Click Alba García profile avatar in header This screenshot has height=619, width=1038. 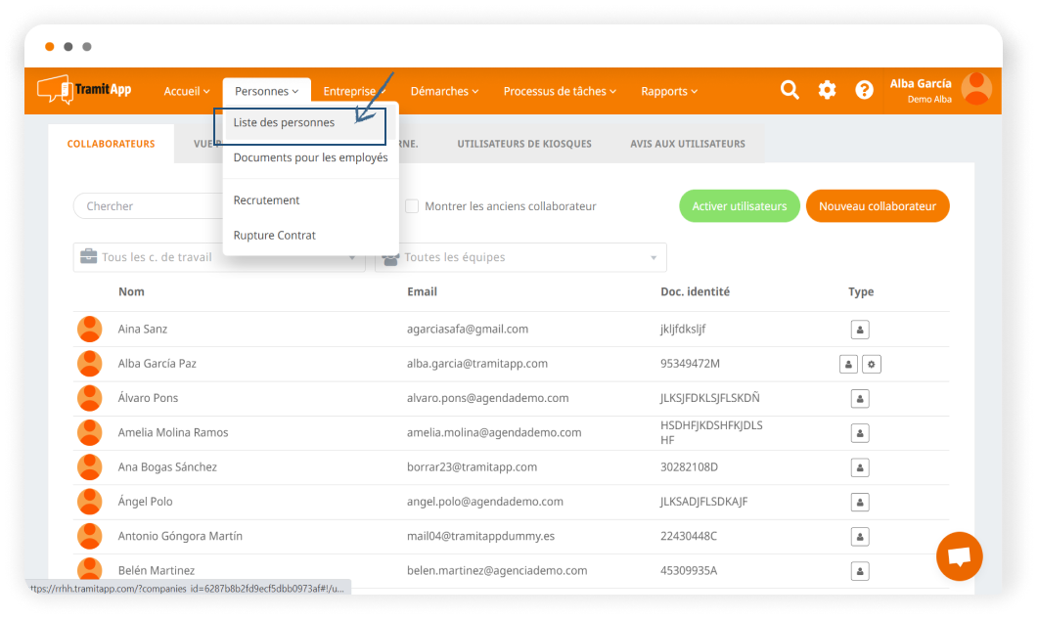[975, 89]
